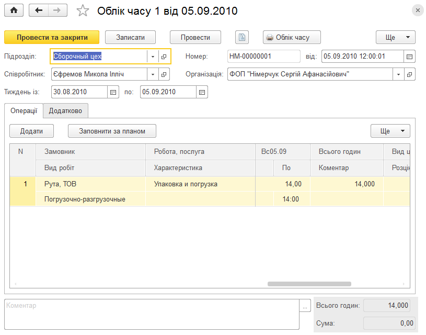Navigate back with the left arrow
This screenshot has width=426, height=335.
[x=39, y=10]
